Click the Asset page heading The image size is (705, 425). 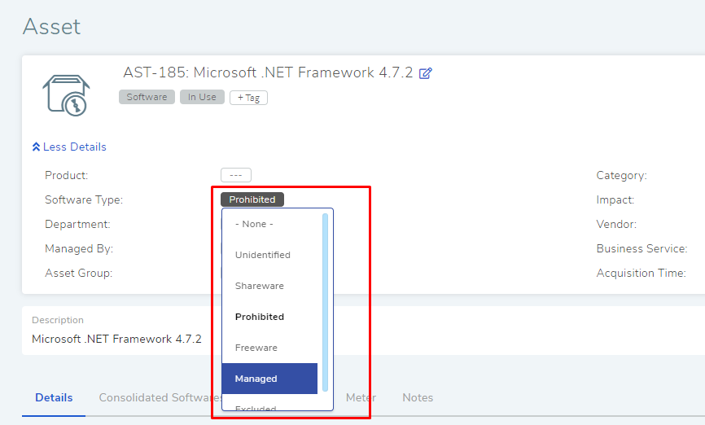pos(52,27)
